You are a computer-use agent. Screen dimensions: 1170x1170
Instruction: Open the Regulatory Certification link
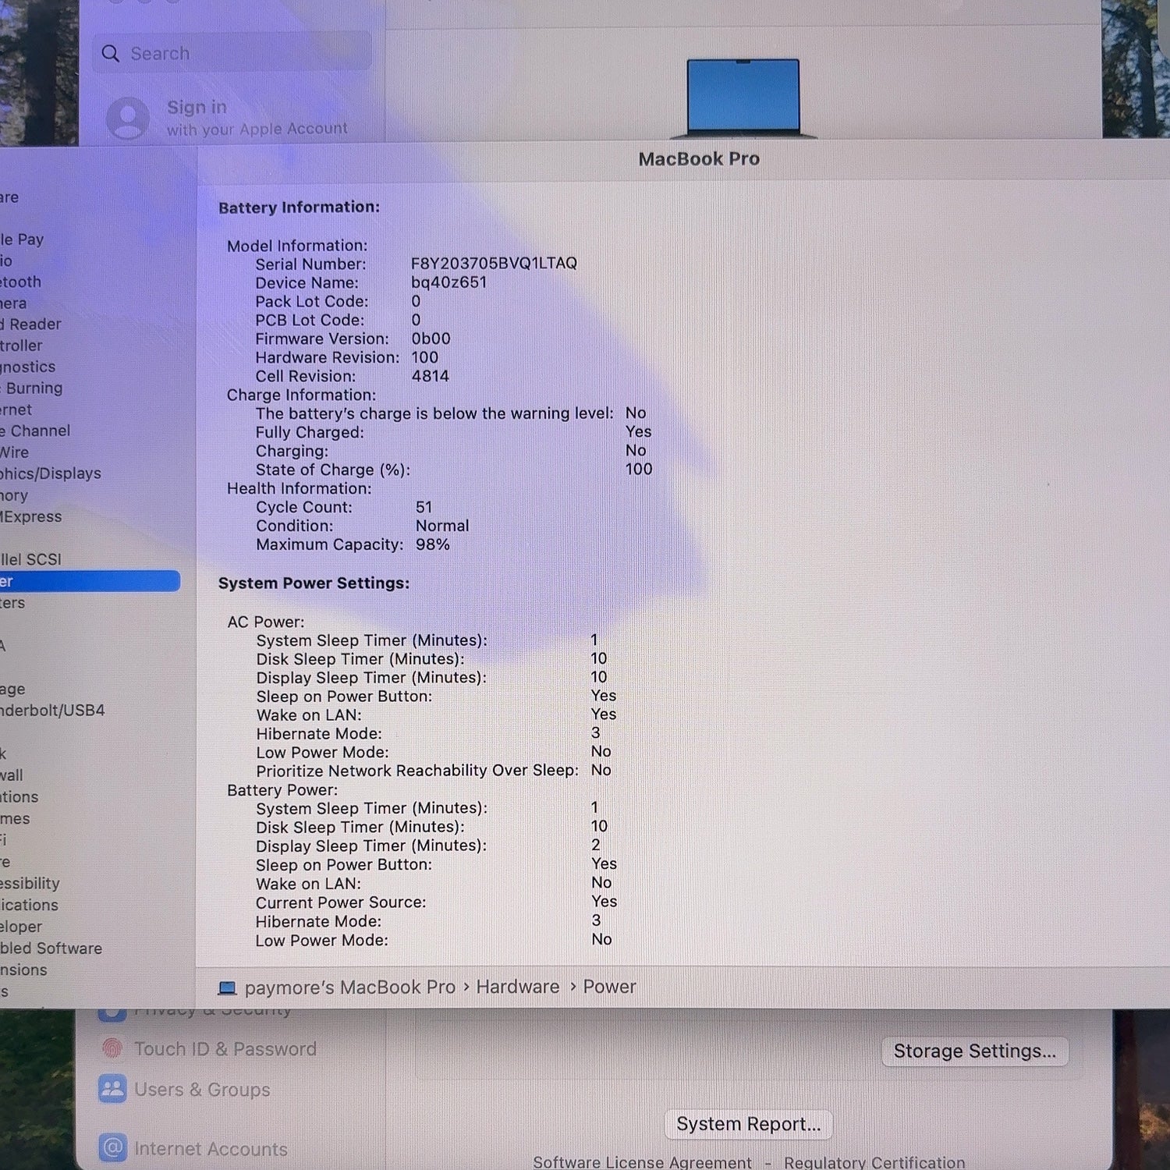click(x=874, y=1162)
